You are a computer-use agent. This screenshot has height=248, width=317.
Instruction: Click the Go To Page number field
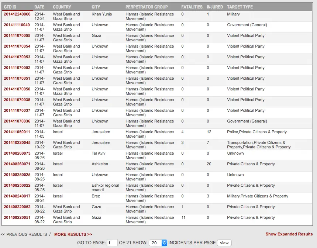click(x=112, y=243)
